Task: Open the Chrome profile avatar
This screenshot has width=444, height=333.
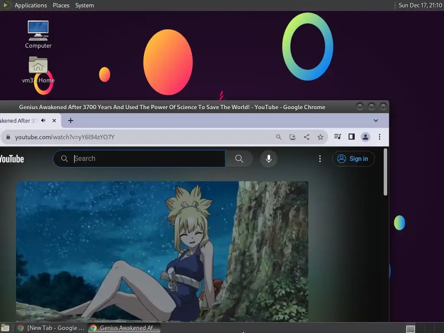Action: 365,137
